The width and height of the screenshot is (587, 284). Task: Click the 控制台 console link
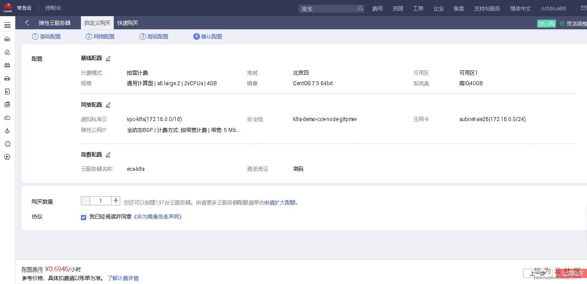tap(53, 8)
